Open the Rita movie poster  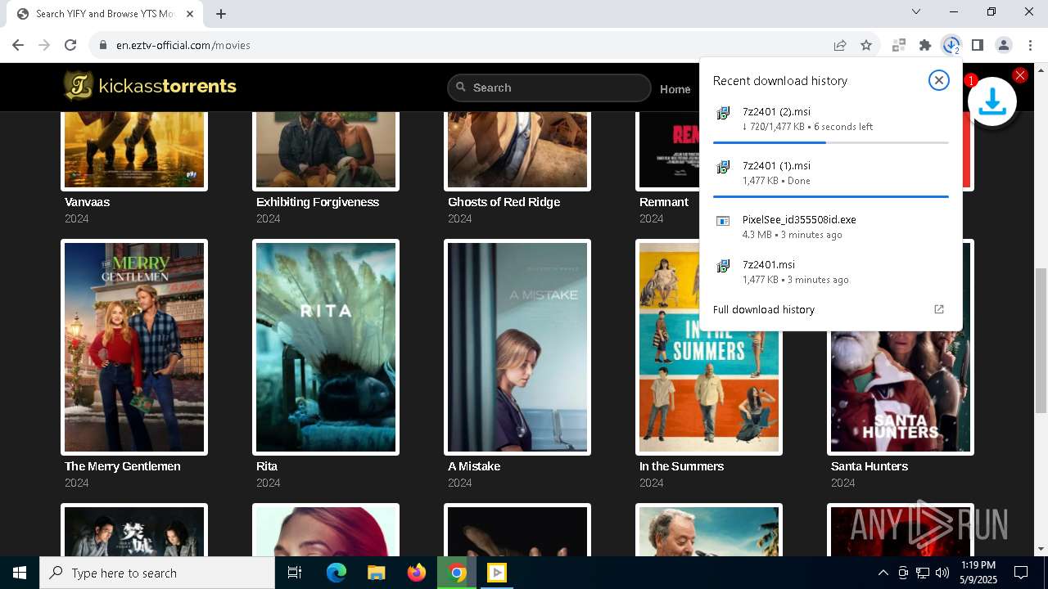pyautogui.click(x=326, y=347)
